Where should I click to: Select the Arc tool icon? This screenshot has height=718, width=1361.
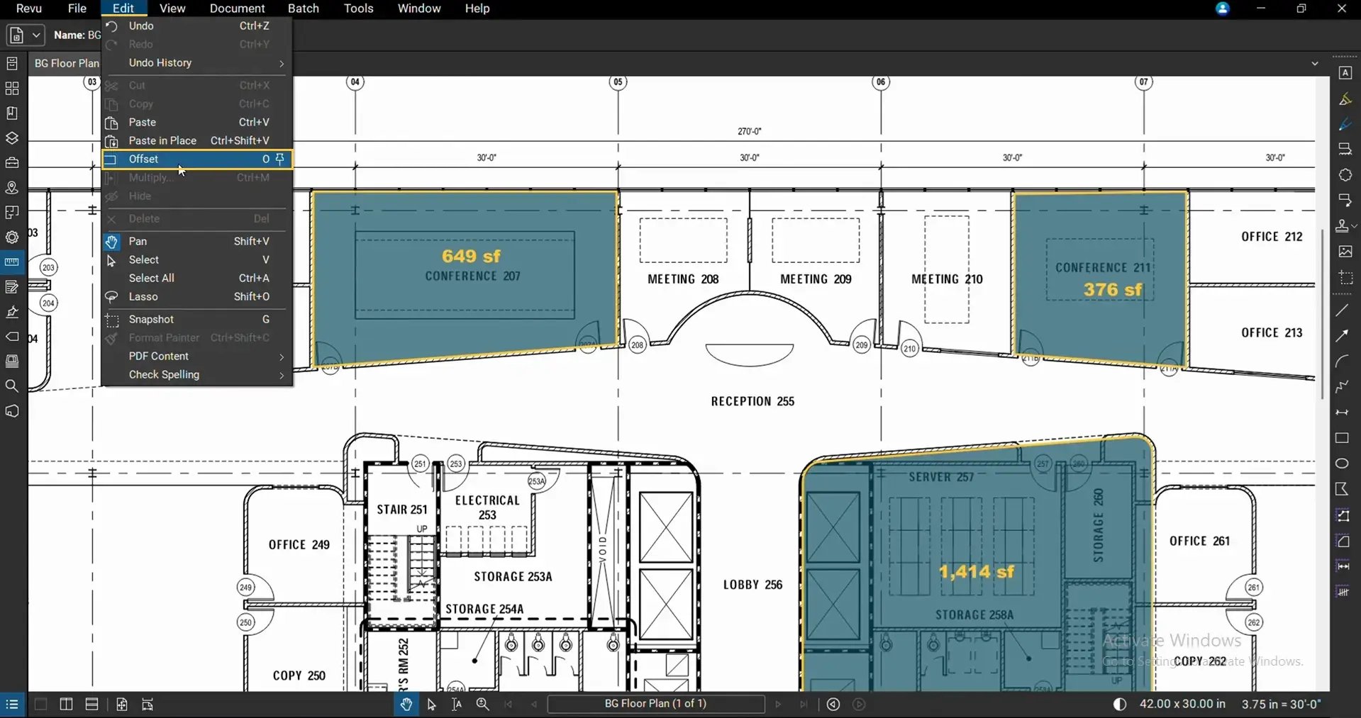pos(1342,361)
